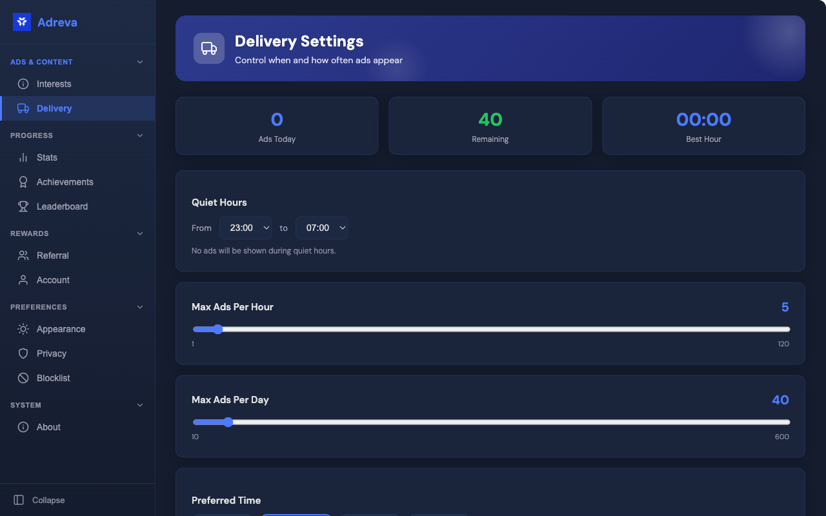This screenshot has width=826, height=516.
Task: Click the delivery truck header icon
Action: coord(209,48)
